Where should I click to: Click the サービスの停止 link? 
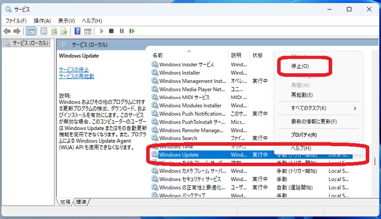tap(74, 70)
